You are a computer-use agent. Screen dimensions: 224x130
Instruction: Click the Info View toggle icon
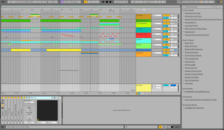[x=3, y=127]
